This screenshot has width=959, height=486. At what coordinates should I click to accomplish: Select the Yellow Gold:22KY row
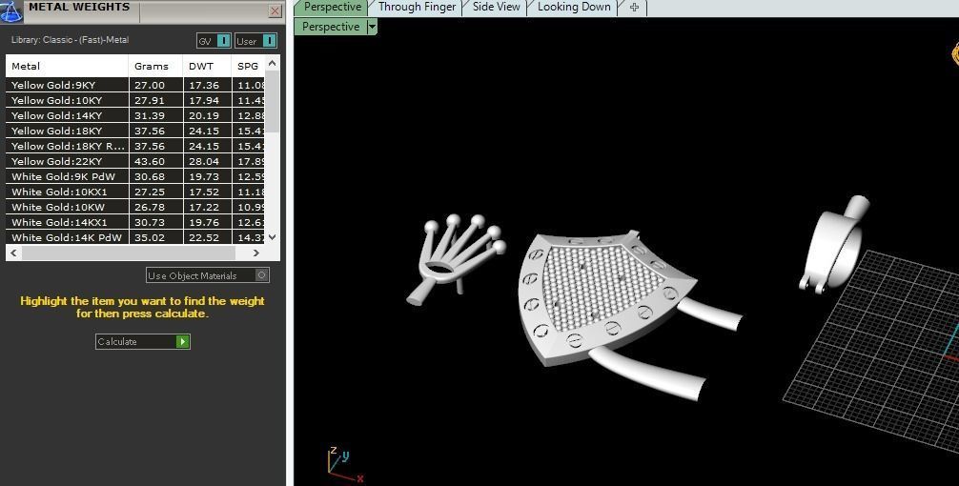135,161
